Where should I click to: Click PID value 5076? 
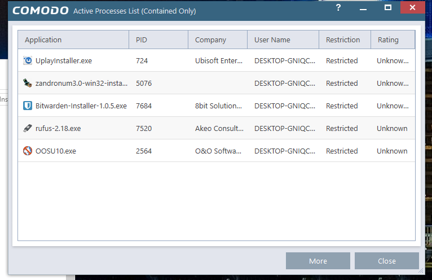(144, 84)
